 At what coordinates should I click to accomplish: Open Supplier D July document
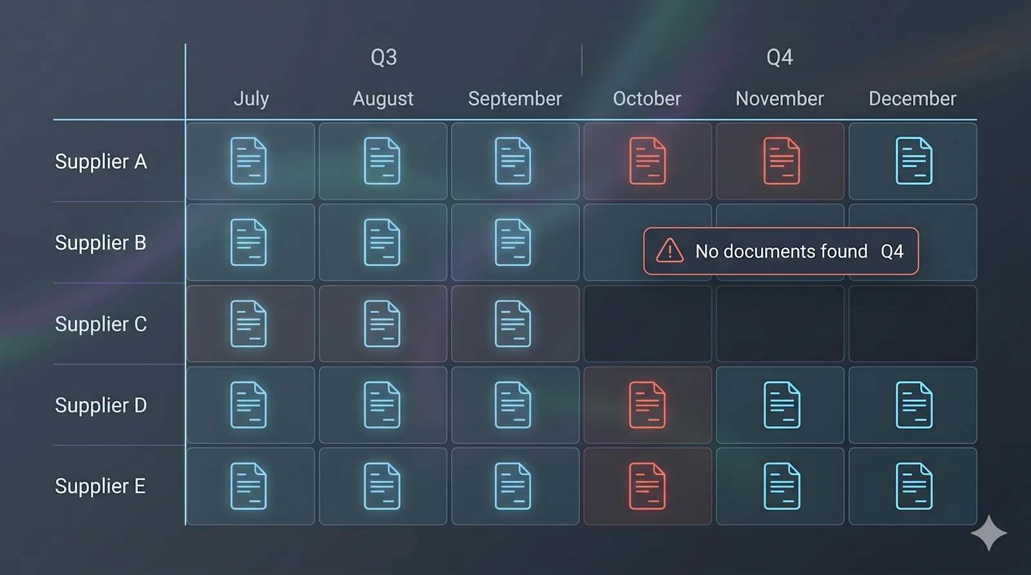[249, 405]
